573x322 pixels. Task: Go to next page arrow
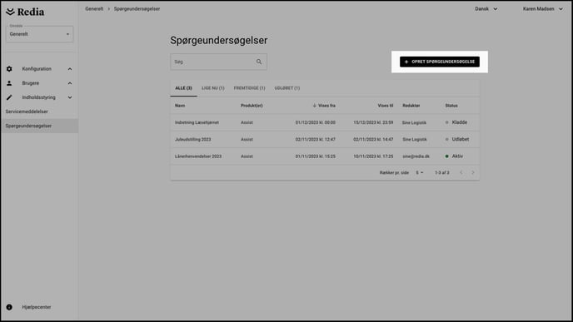(473, 173)
